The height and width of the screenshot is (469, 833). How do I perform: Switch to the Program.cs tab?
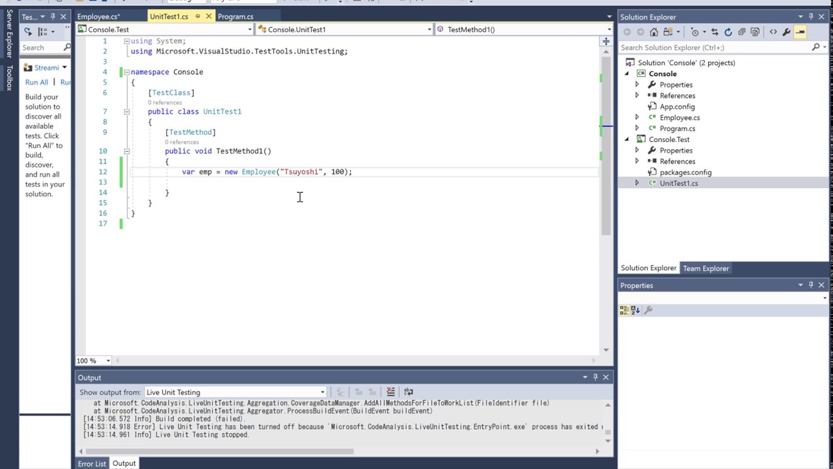coord(235,16)
